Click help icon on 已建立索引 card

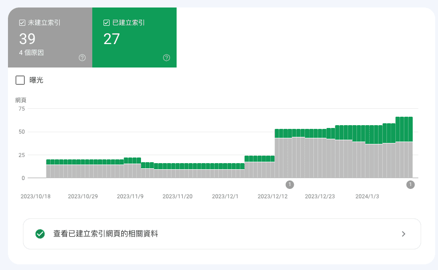[166, 58]
